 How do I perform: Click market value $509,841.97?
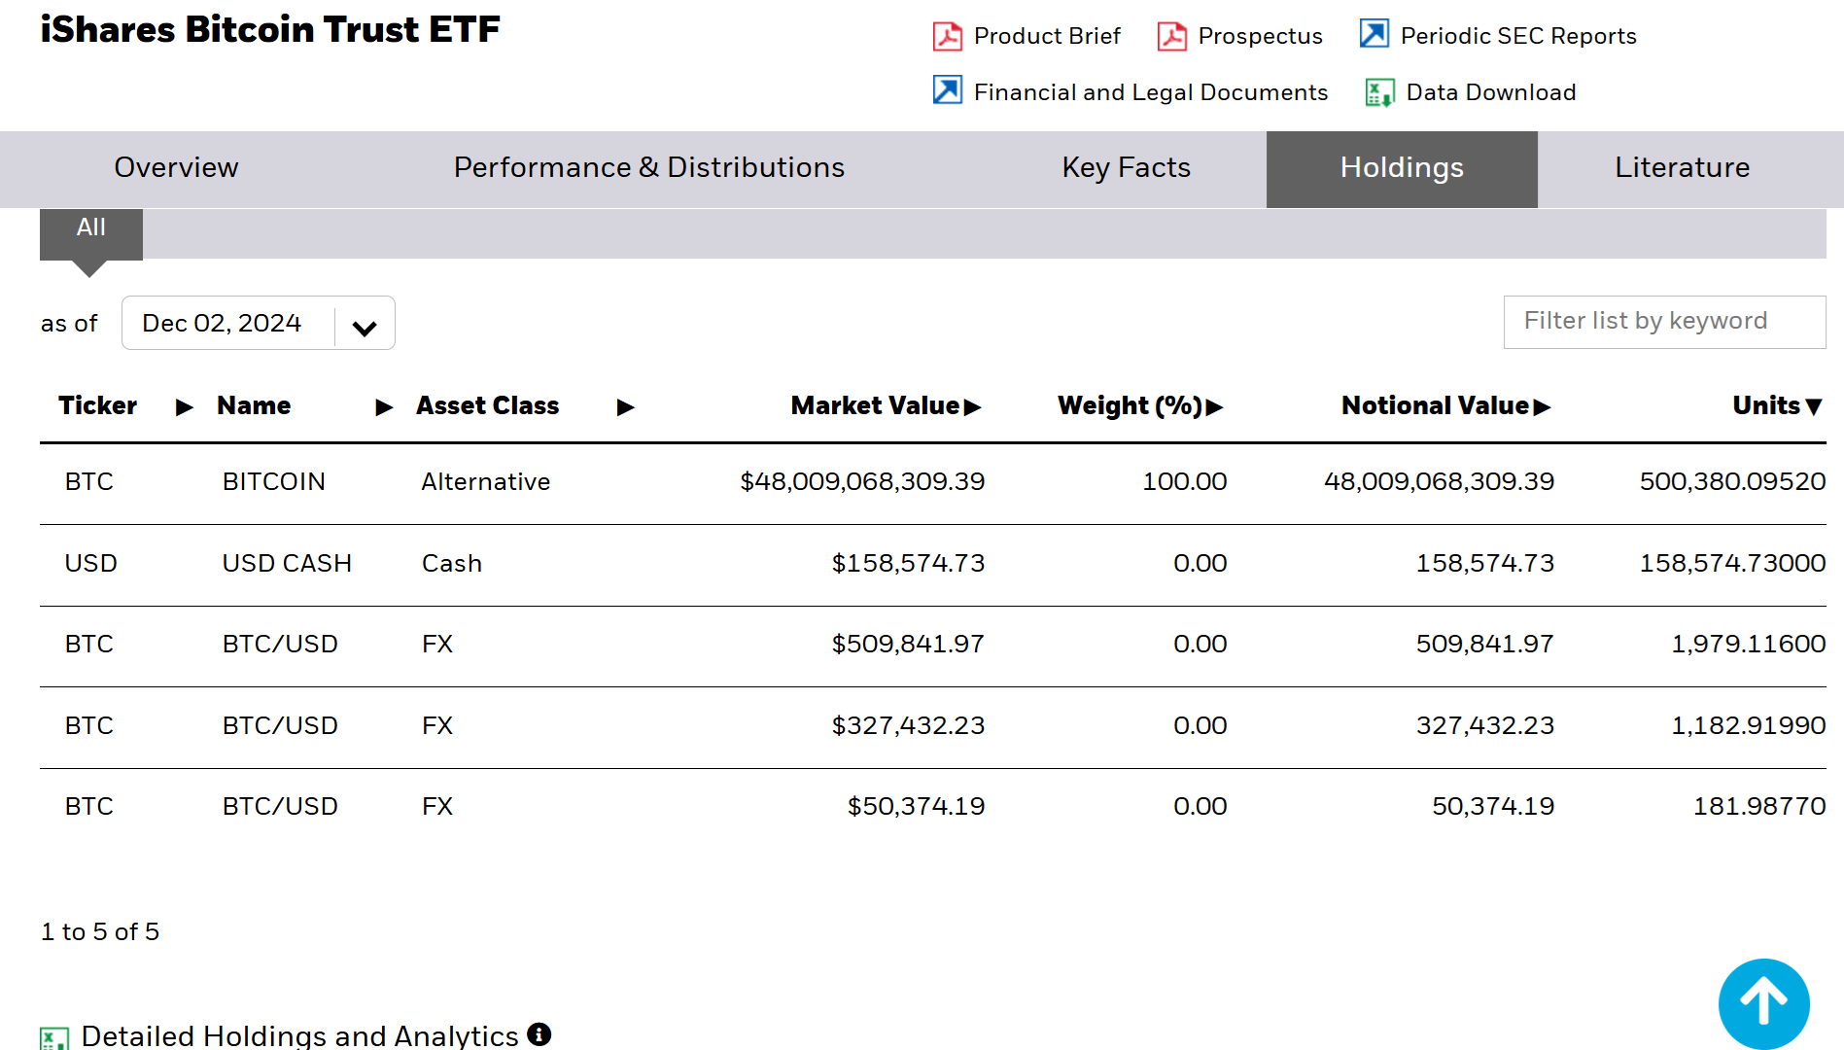coord(908,644)
